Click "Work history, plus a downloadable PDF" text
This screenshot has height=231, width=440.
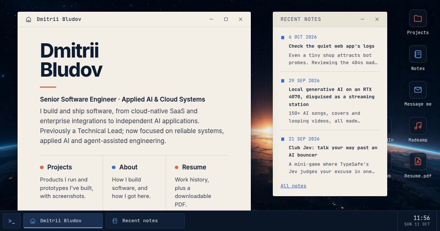[x=193, y=192]
